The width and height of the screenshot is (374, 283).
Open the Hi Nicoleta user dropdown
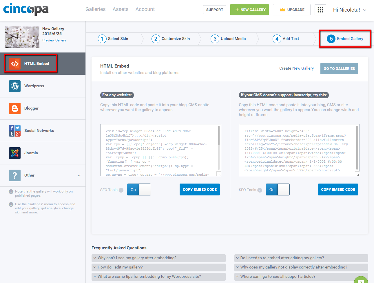pos(350,10)
